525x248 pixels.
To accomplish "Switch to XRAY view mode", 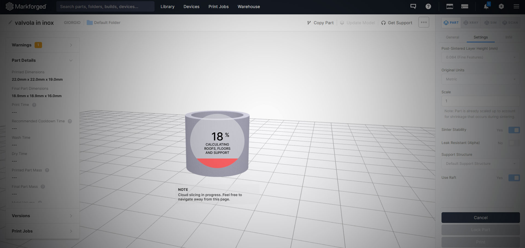I will pyautogui.click(x=471, y=23).
